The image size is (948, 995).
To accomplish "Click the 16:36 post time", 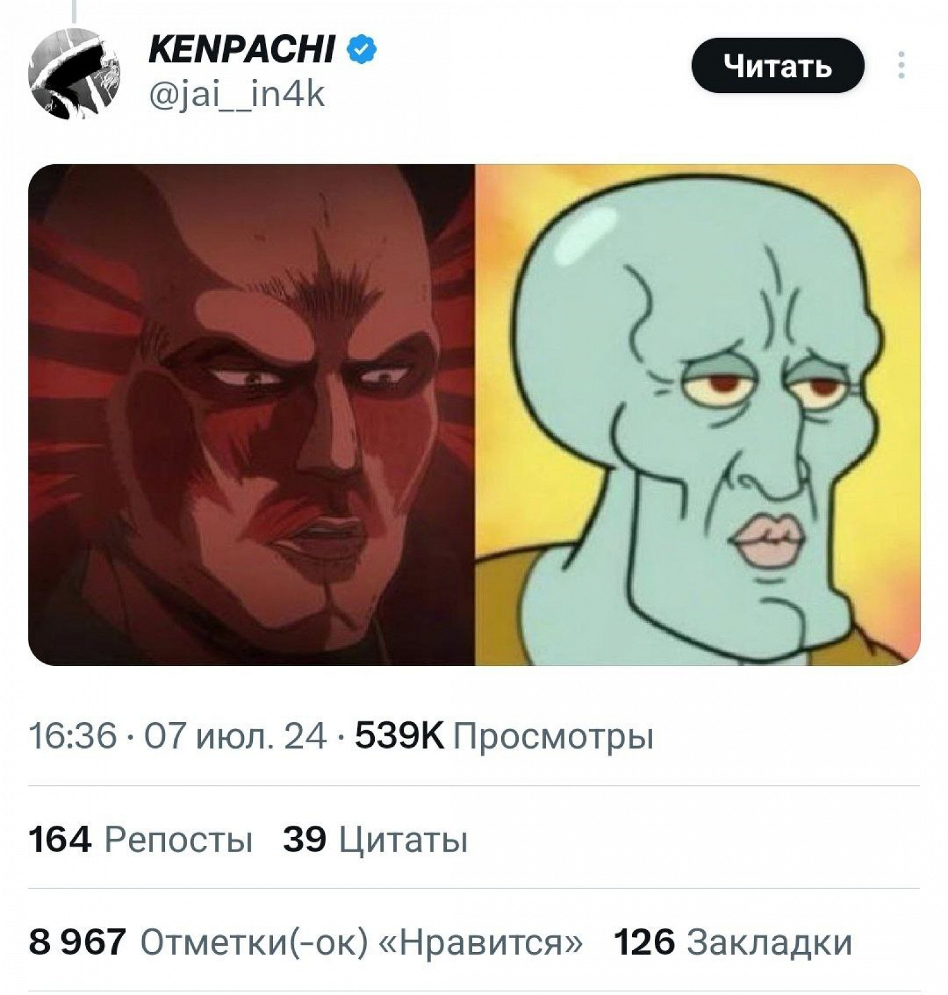I will tap(73, 736).
